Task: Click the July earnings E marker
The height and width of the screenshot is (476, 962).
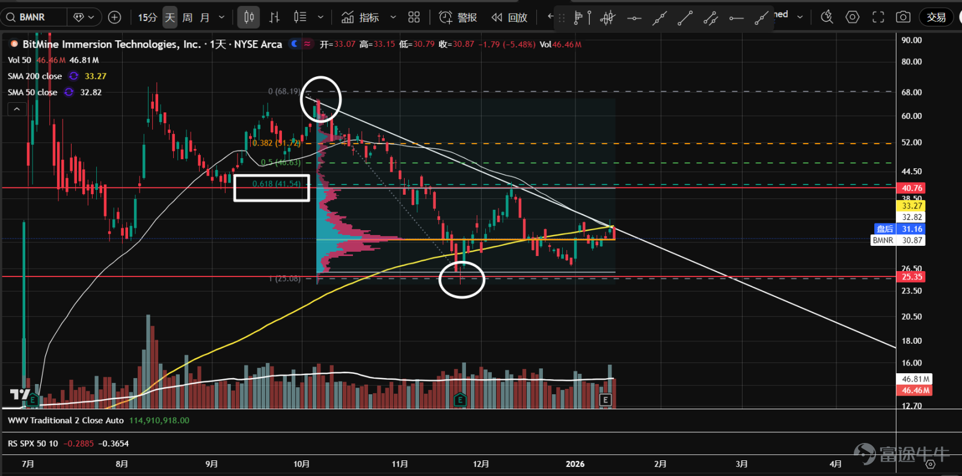Action: point(33,399)
